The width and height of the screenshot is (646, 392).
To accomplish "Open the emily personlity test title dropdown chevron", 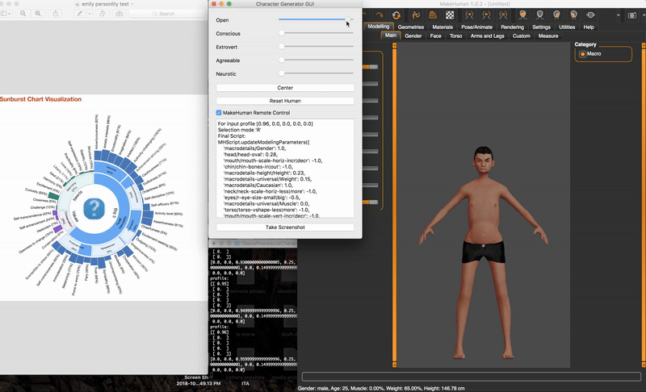I will click(132, 4).
